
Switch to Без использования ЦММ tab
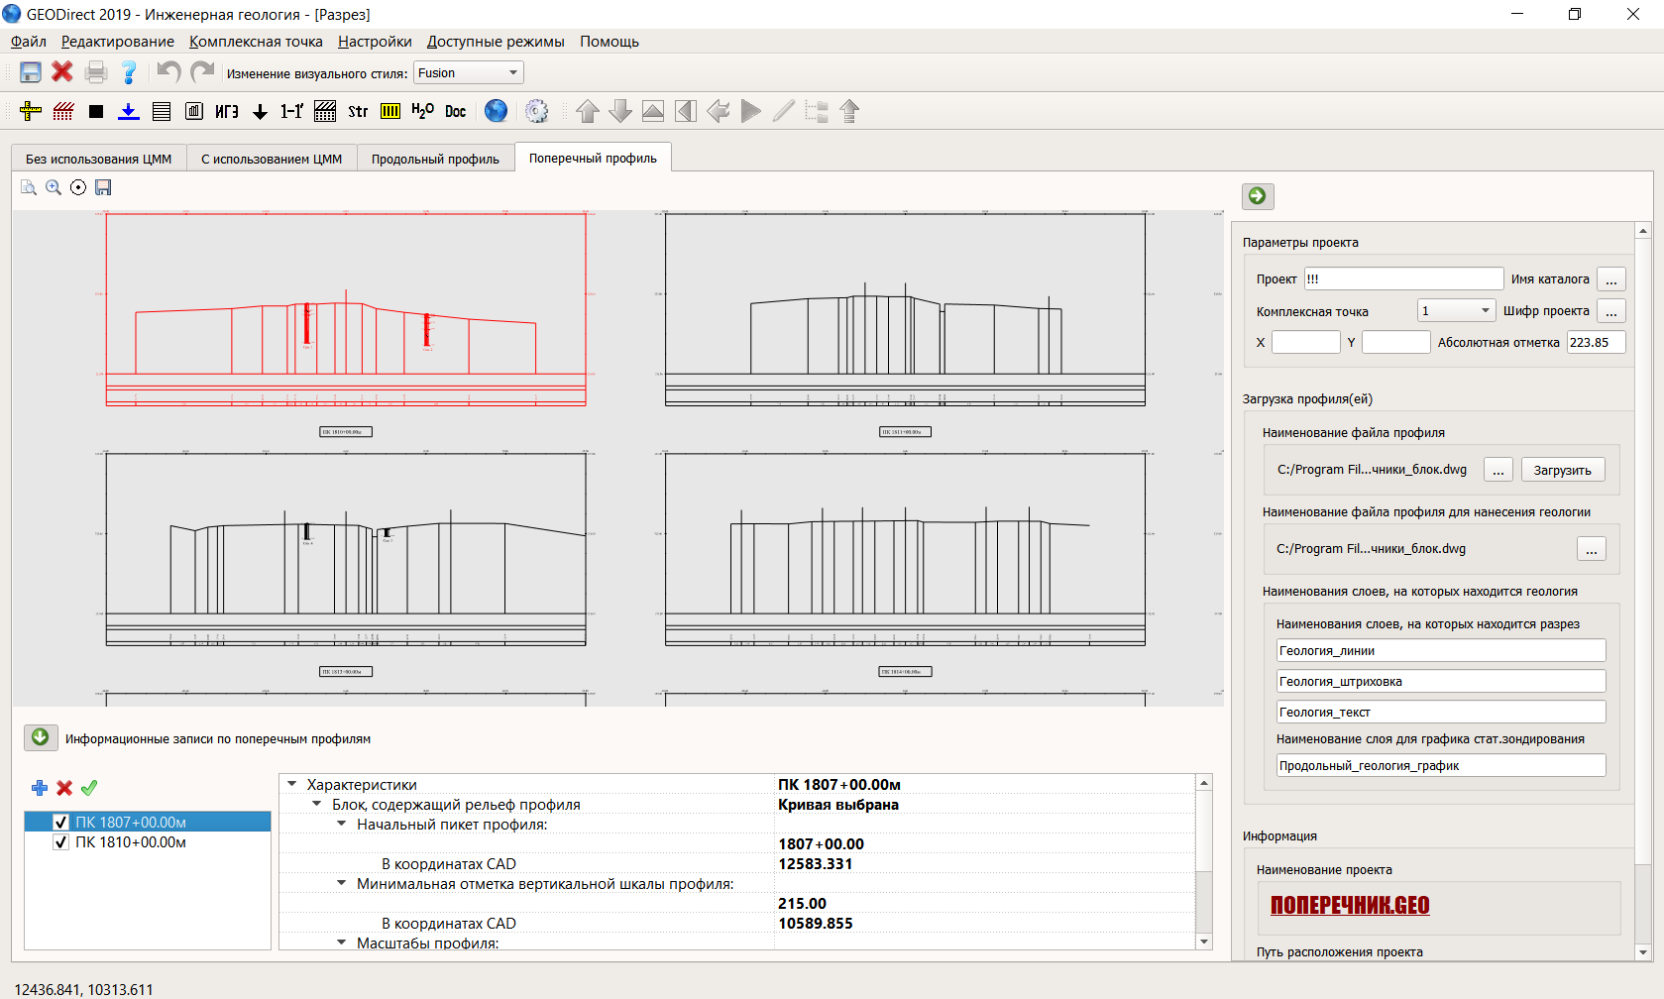pos(98,159)
